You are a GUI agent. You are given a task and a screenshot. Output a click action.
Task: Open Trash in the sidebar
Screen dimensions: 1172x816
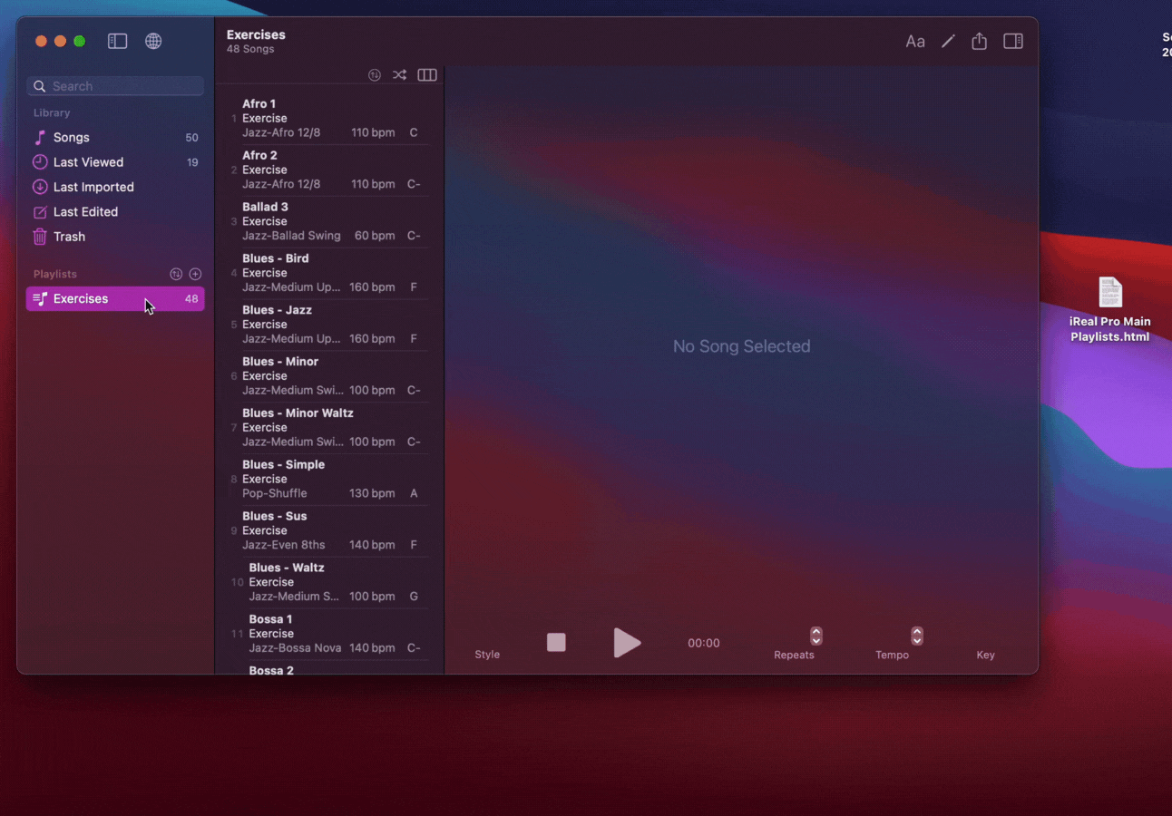click(115, 237)
